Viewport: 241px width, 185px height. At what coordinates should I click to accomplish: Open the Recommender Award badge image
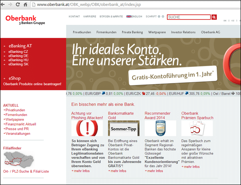click(160, 128)
